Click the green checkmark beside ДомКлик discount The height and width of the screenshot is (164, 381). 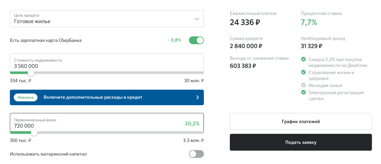pos(303,59)
